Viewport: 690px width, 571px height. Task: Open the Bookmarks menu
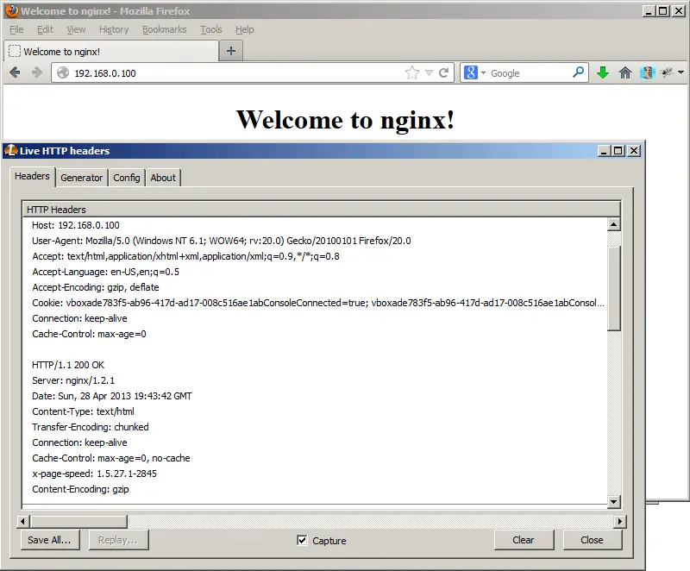[164, 29]
